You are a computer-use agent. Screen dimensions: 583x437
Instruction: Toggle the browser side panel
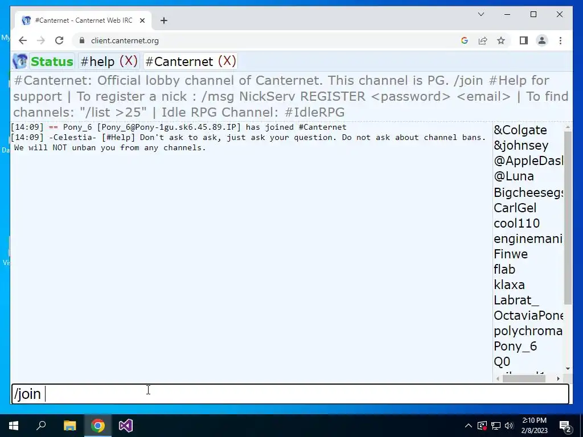click(x=524, y=40)
